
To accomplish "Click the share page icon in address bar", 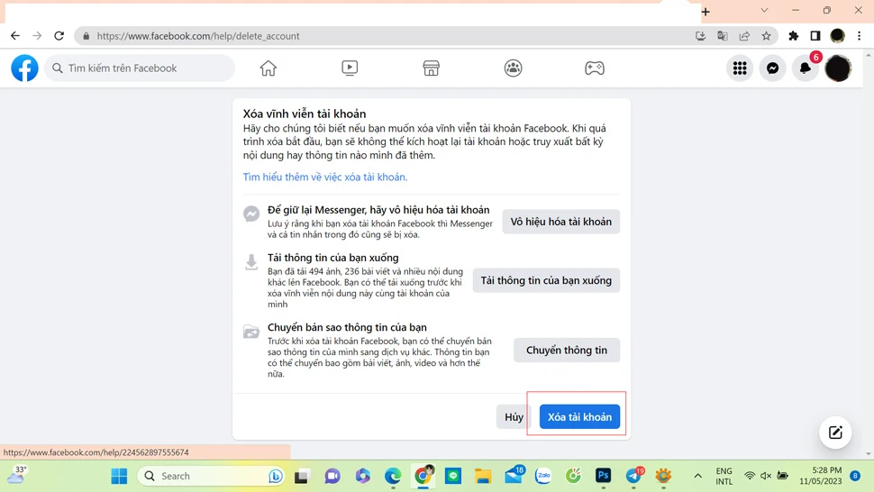I will pos(744,36).
